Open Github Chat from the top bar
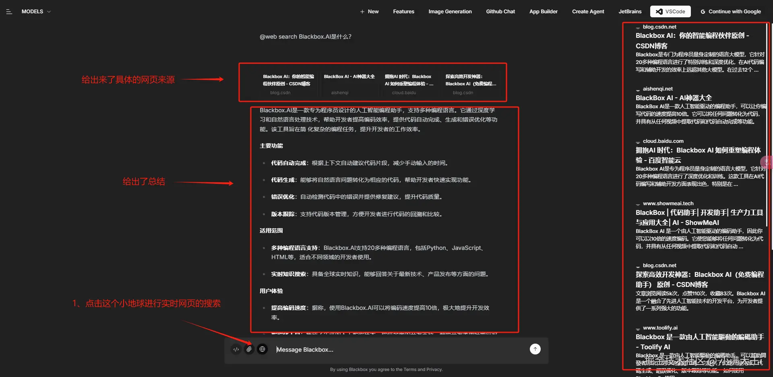Screen dimensions: 773x377 point(500,12)
